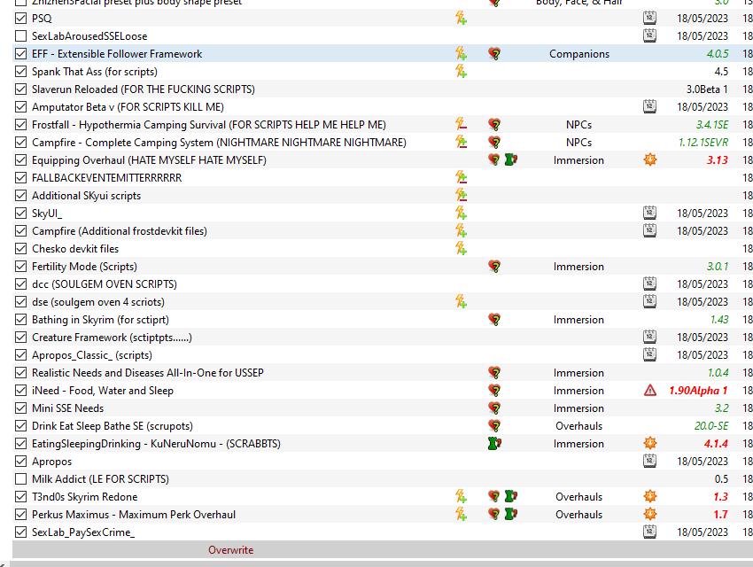Viewport: 753px width, 567px height.
Task: Disable the PSQ mod checkbox
Action: coord(20,19)
